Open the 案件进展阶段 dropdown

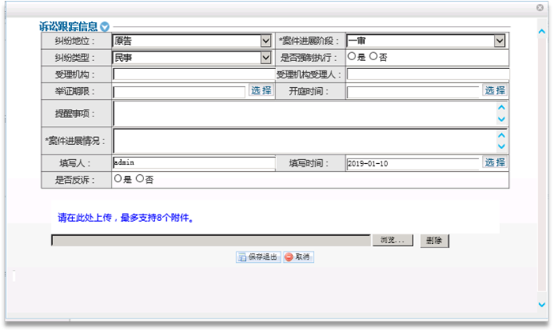click(x=499, y=40)
